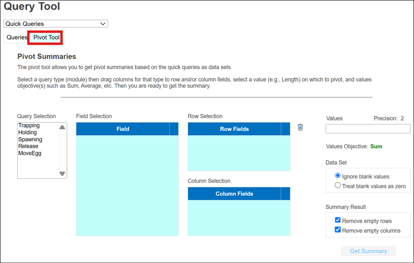
Task: Open the Quick Queries dropdown
Action: pos(55,24)
